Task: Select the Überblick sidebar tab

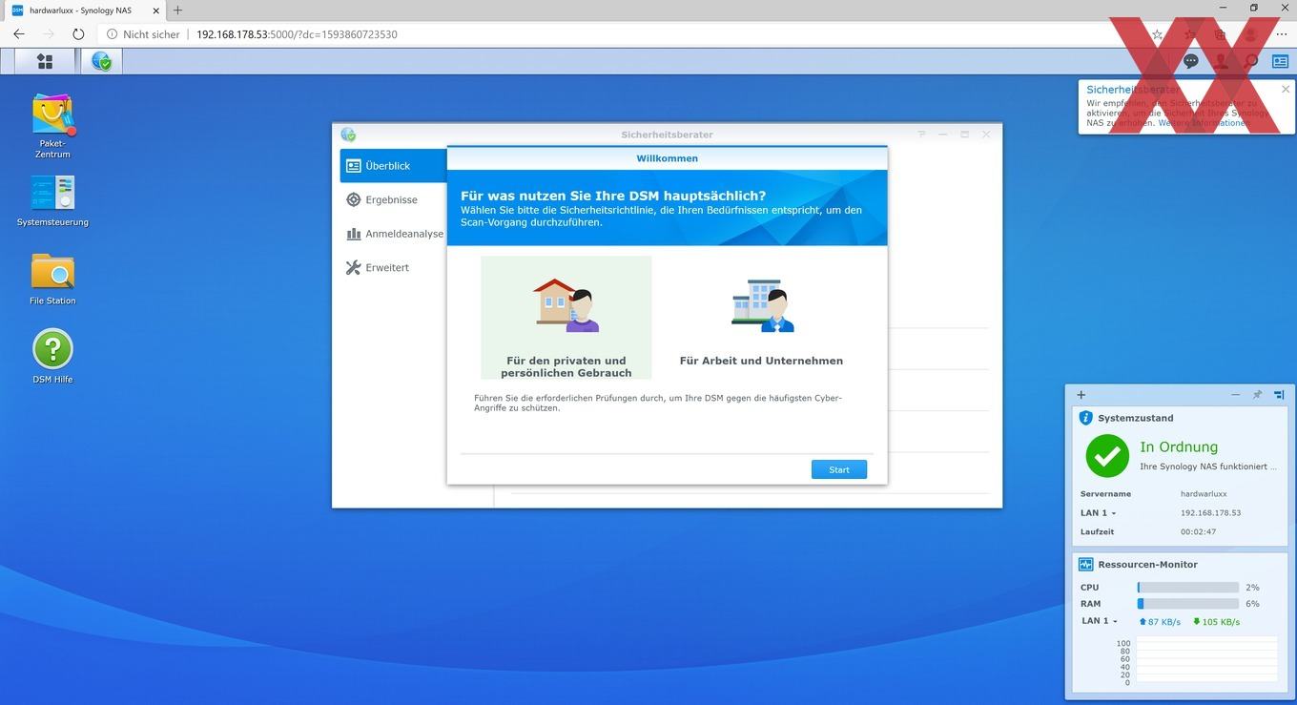Action: pos(393,165)
